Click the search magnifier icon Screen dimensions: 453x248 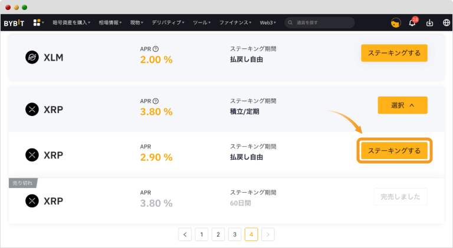tap(290, 22)
